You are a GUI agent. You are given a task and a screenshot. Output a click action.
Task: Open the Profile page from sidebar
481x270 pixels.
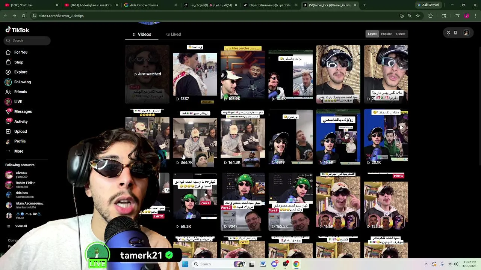[16, 141]
